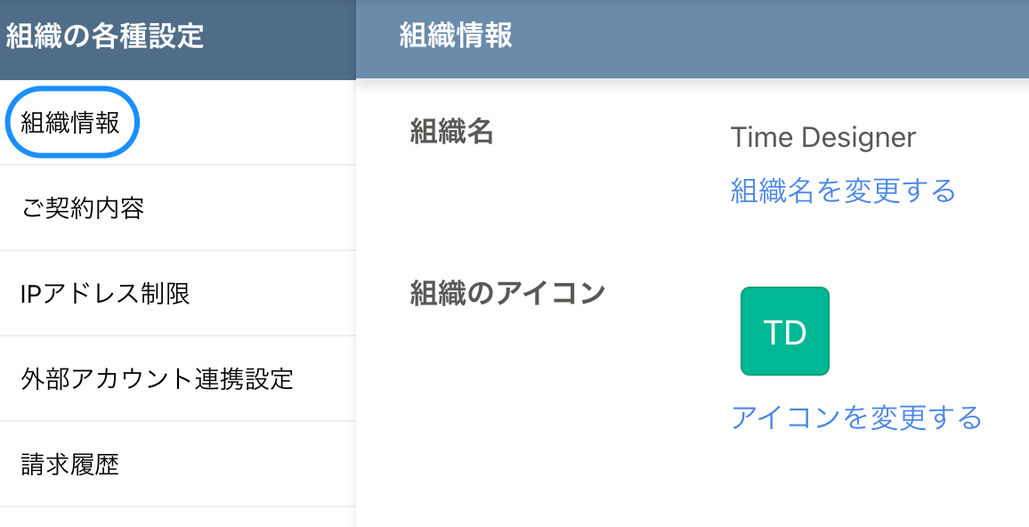View the 請求履歴 billing history
Screen dimensions: 1029x527
tap(67, 463)
